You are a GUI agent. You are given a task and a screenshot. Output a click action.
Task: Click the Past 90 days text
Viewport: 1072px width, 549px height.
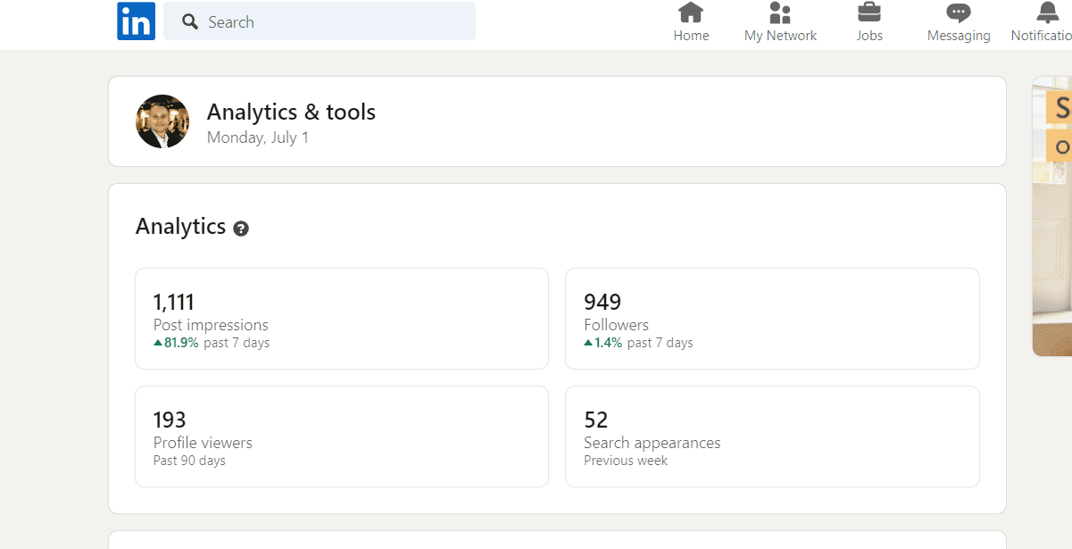click(189, 461)
